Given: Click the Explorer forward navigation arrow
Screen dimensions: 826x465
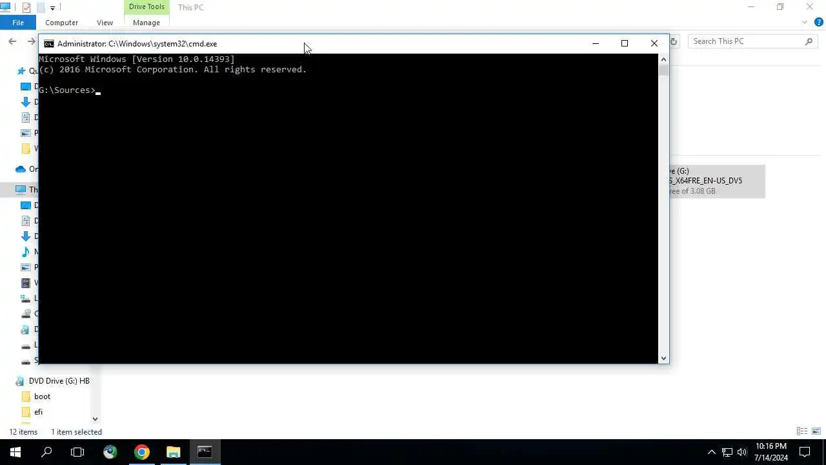Looking at the screenshot, I should point(30,41).
